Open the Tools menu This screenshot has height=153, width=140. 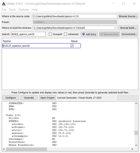(x=12, y=10)
